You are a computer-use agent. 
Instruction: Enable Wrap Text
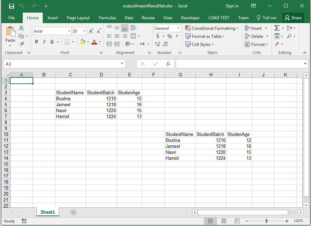(133, 28)
